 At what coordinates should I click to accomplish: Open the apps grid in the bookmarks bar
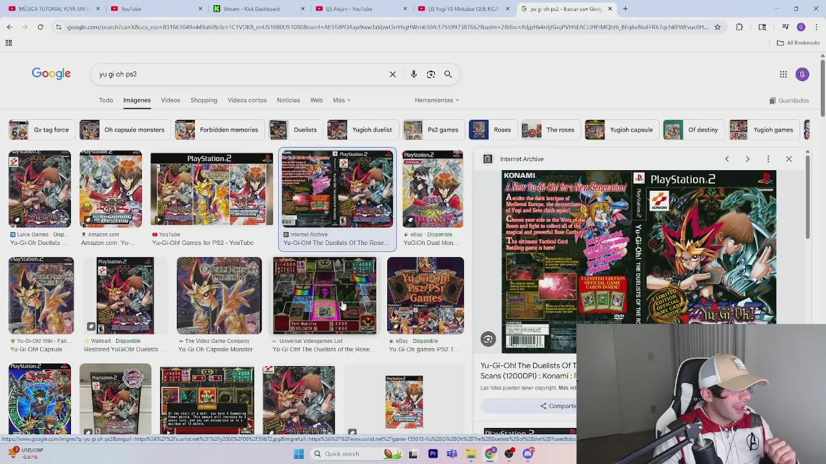pyautogui.click(x=8, y=43)
